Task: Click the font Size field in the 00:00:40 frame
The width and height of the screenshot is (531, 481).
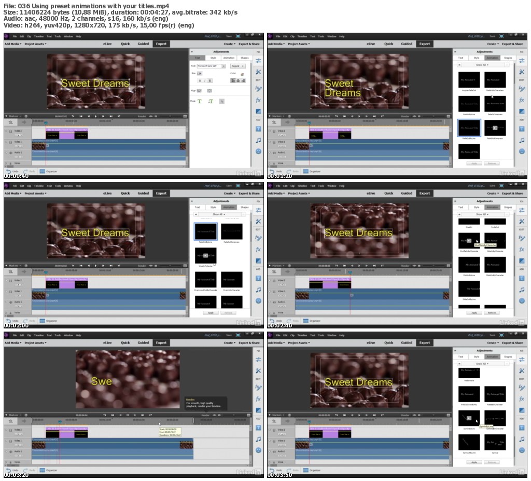Action: point(200,74)
